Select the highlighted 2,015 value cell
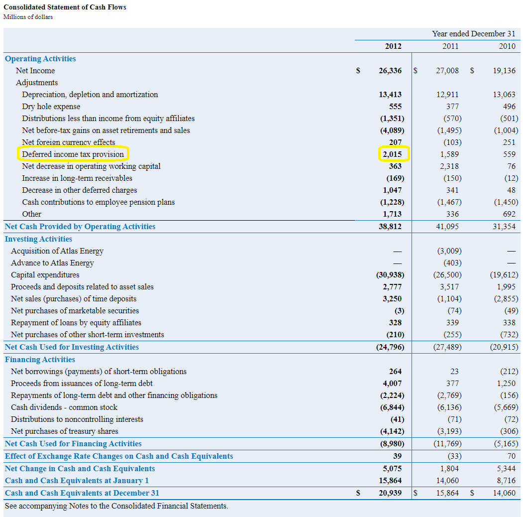This screenshot has height=517, width=523. pos(393,154)
